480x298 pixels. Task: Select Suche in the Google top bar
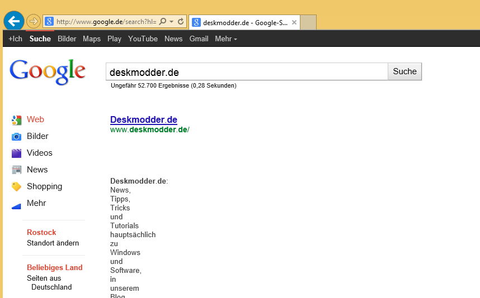(40, 39)
